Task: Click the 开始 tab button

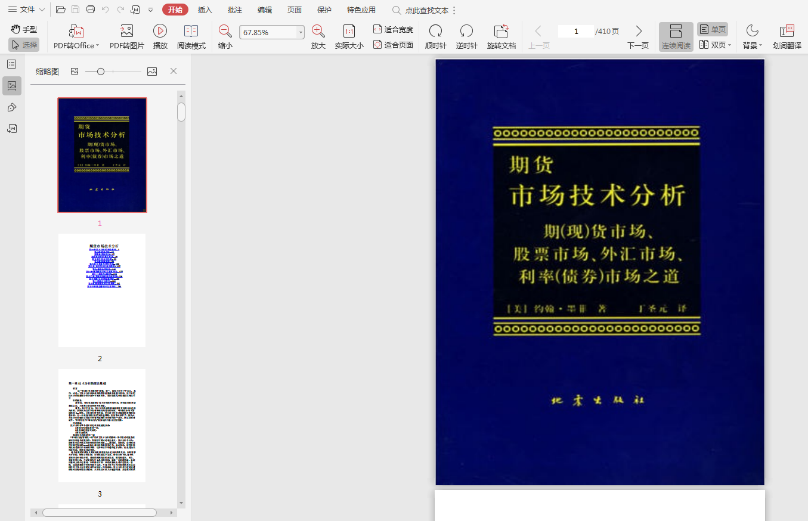Action: point(175,10)
